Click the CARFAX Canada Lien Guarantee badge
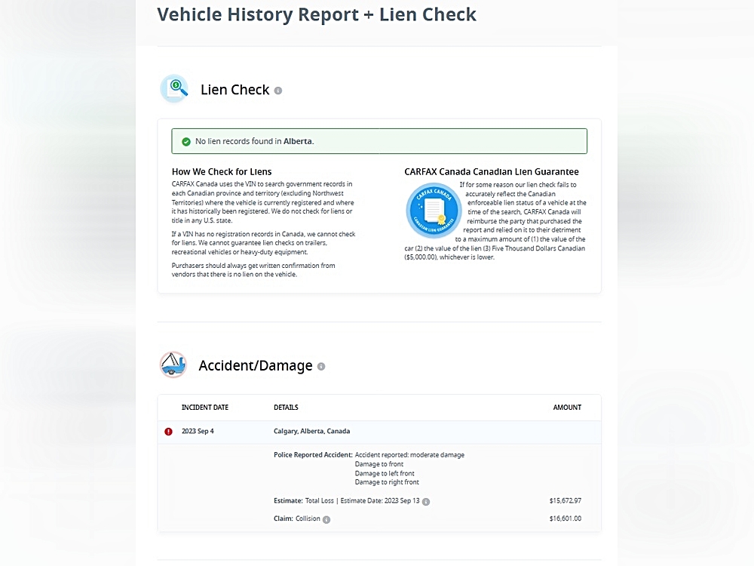This screenshot has height=566, width=754. tap(434, 211)
